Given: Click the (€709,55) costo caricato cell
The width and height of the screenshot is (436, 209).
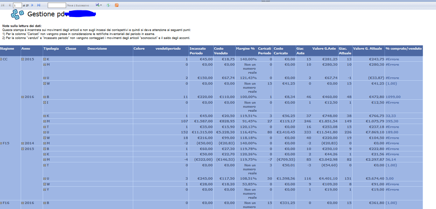Looking at the screenshot, I should (x=286, y=160).
